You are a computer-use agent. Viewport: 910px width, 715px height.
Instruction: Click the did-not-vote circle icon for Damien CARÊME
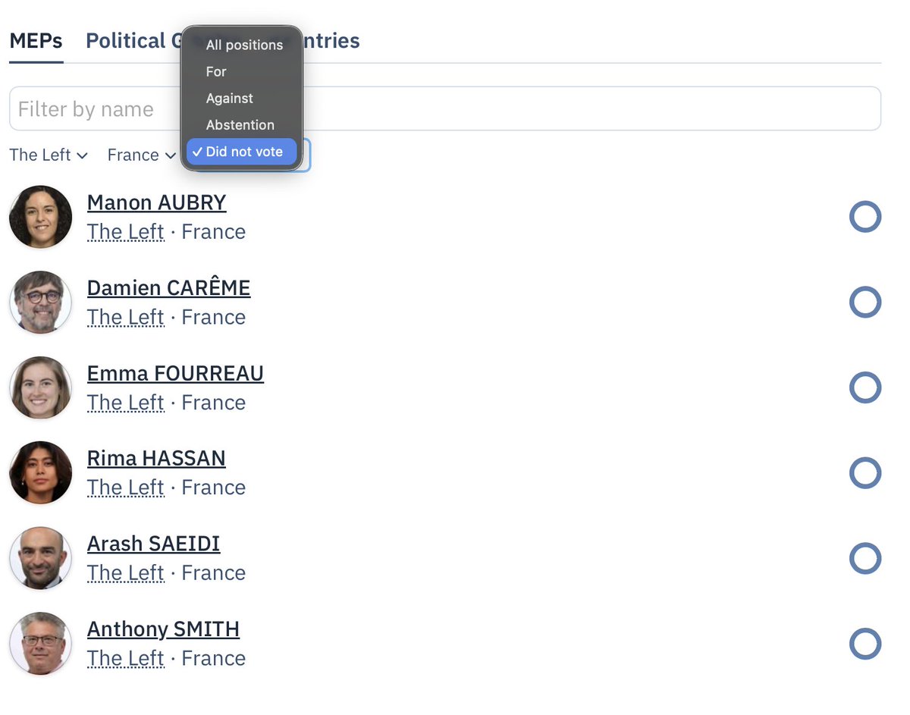pos(864,303)
